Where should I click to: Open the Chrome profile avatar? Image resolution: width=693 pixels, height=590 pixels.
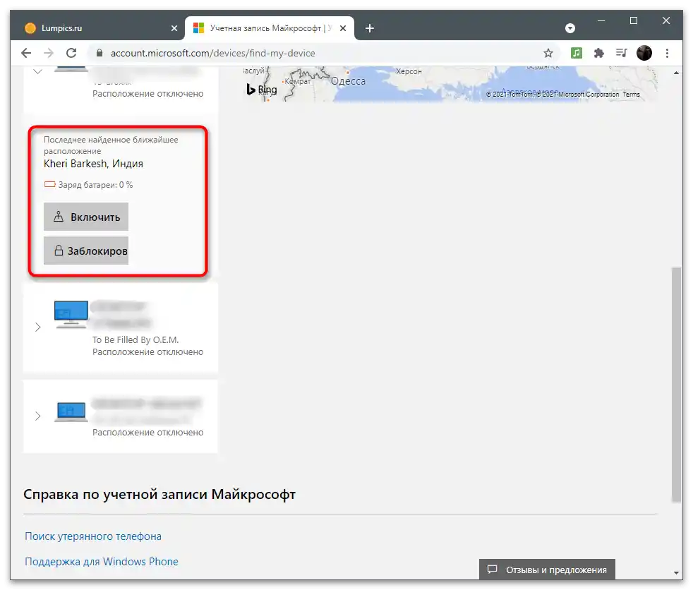[x=644, y=53]
